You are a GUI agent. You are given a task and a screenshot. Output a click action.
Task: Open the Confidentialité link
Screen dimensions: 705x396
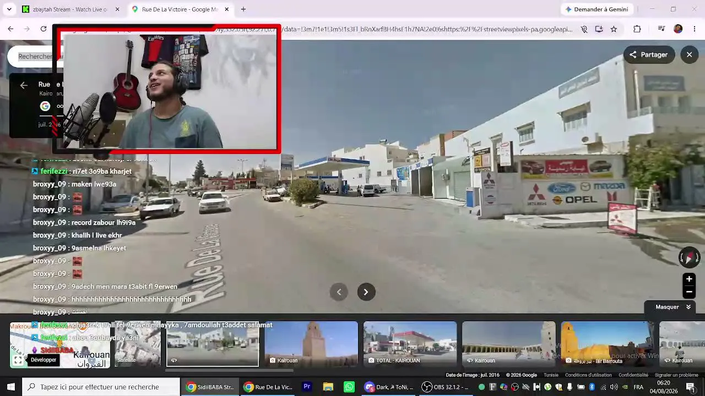(x=633, y=375)
